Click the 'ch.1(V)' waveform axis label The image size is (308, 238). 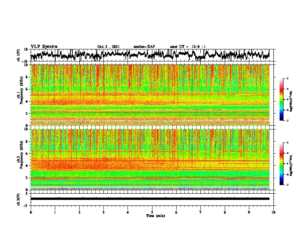pos(19,55)
